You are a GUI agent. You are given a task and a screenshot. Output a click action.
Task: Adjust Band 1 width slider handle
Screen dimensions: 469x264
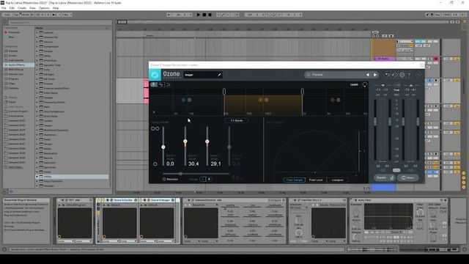(x=163, y=147)
